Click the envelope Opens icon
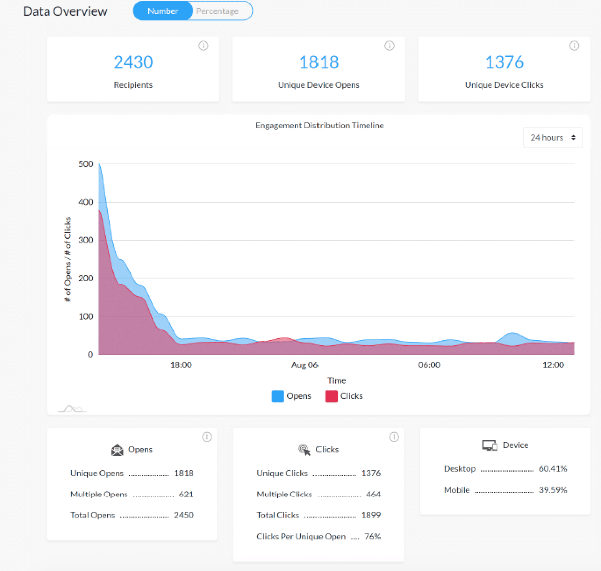Viewport: 601px width, 571px height. [117, 450]
